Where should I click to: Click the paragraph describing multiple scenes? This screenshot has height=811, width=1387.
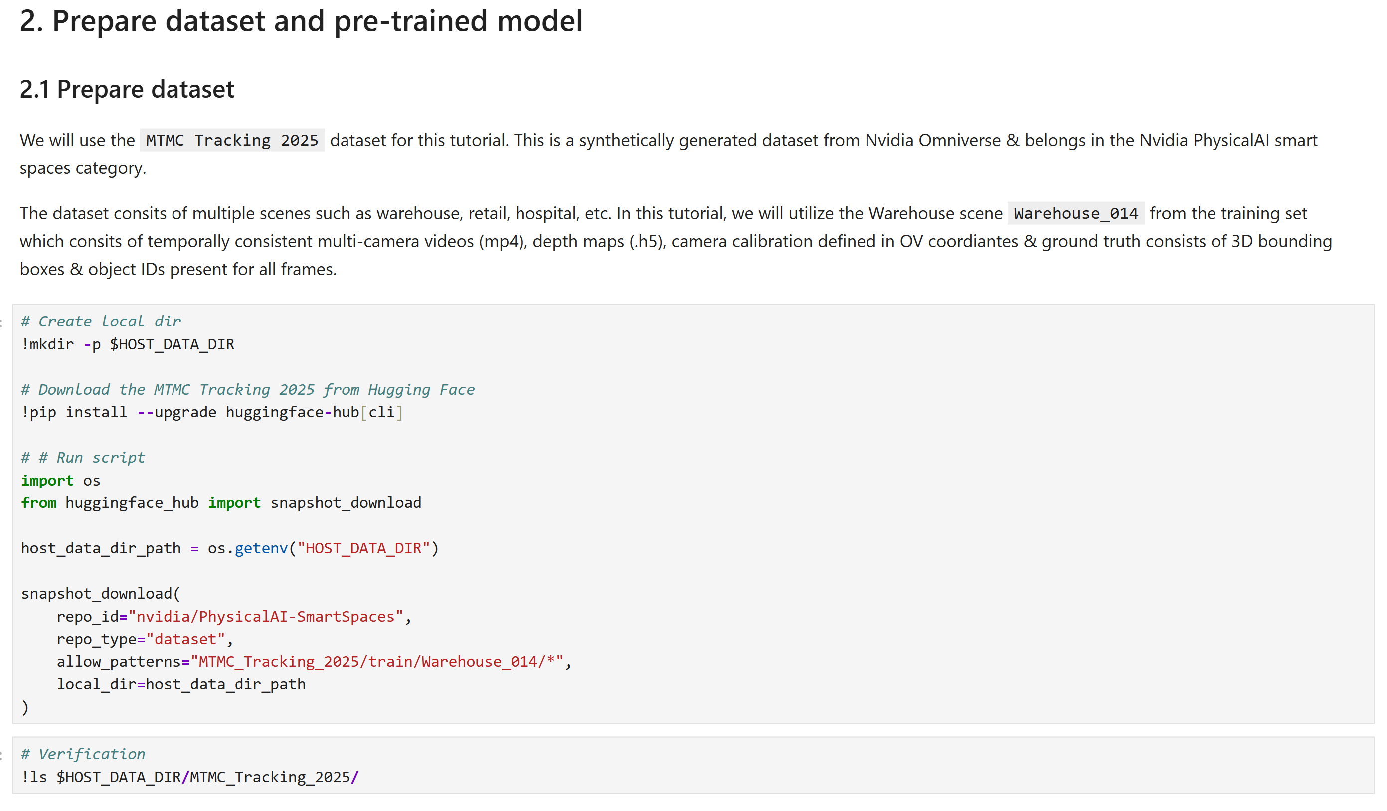tap(676, 241)
